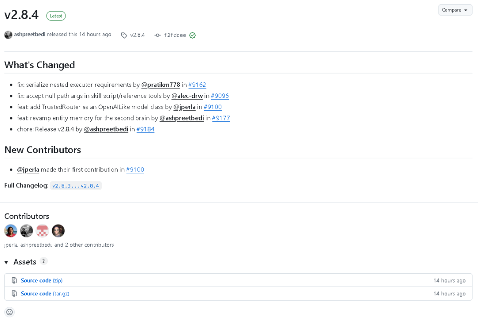This screenshot has height=322, width=478.
Task: Click ashpreetbedi's avatar next to release info
Action: point(8,35)
